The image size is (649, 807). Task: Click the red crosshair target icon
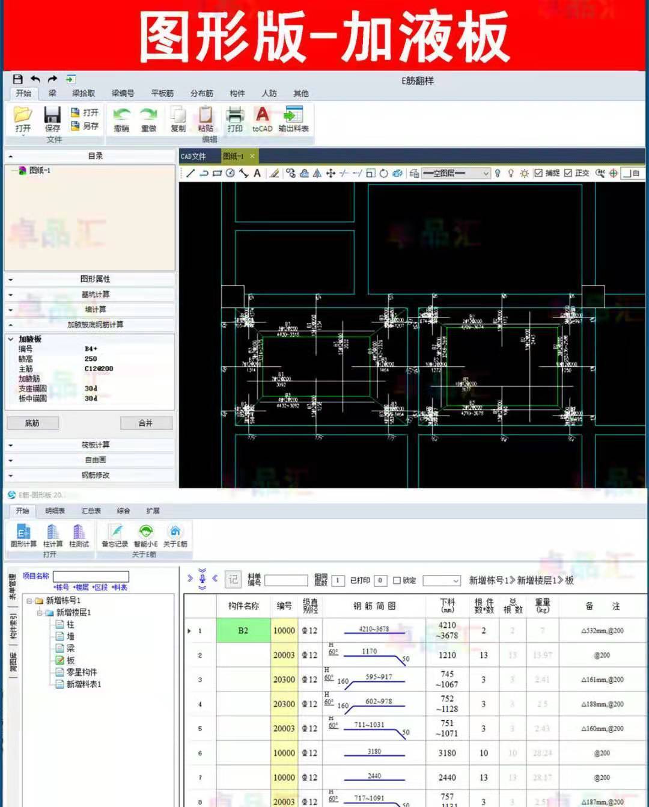614,173
